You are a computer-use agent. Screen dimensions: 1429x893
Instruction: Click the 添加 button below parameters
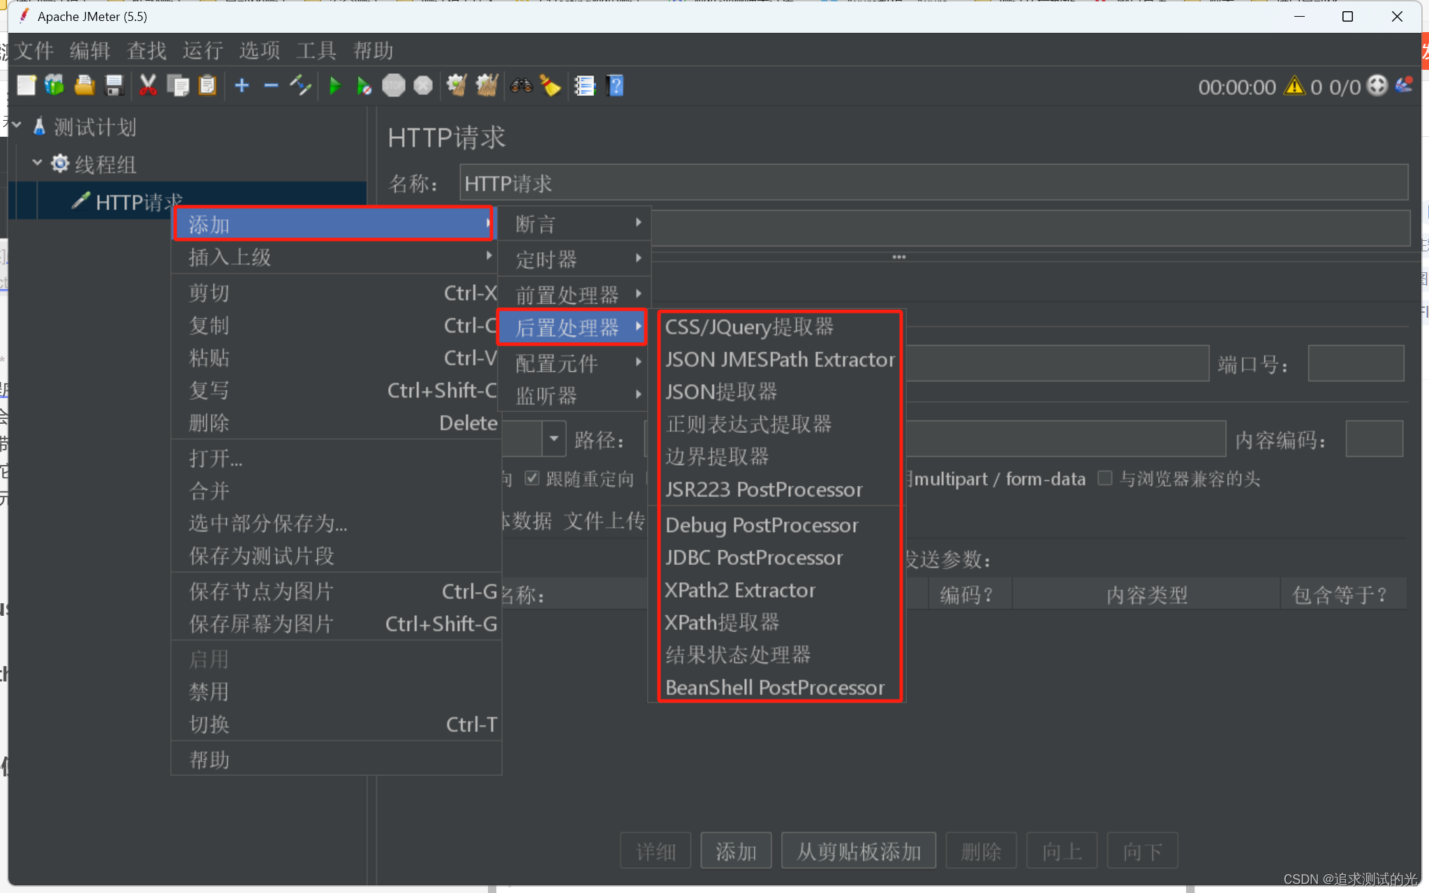click(736, 851)
